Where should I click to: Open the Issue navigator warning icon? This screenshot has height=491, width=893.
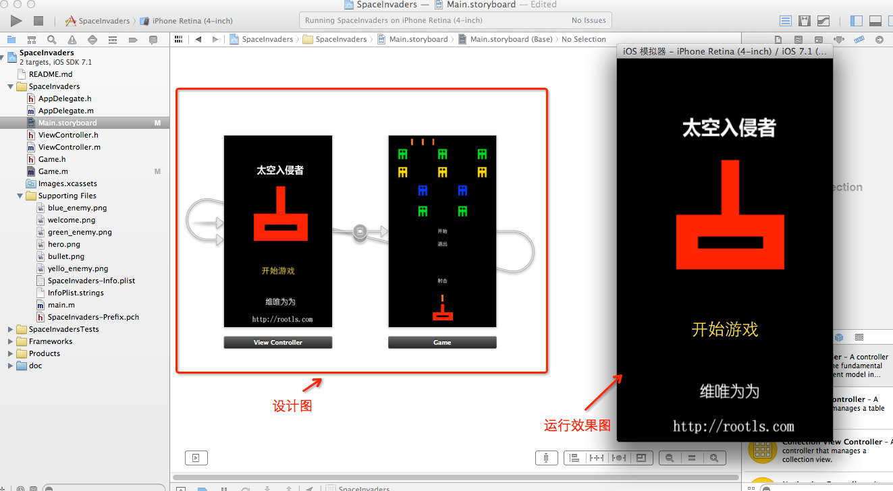(72, 40)
